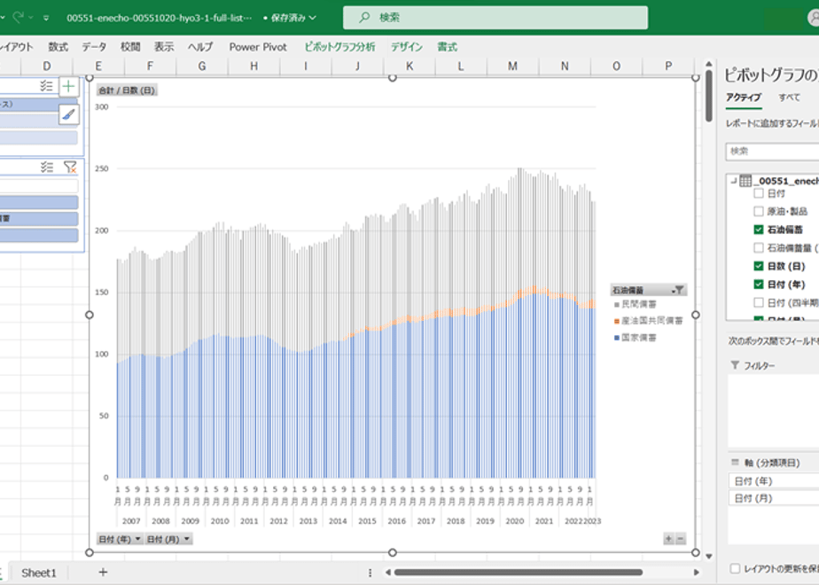Click the vertical scrollbar up arrow
This screenshot has width=819, height=585.
(x=708, y=64)
